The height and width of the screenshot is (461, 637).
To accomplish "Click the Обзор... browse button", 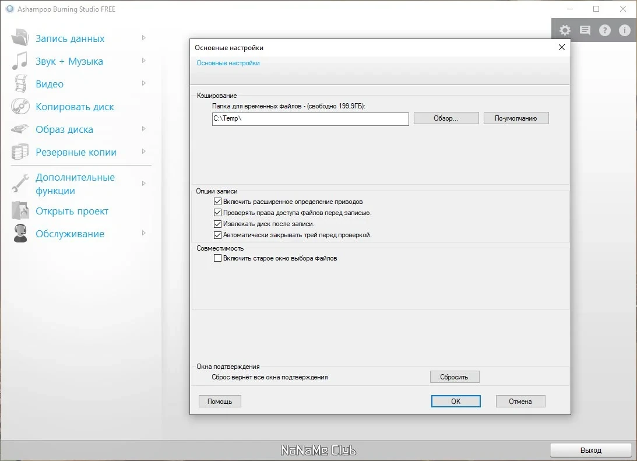I will click(446, 118).
